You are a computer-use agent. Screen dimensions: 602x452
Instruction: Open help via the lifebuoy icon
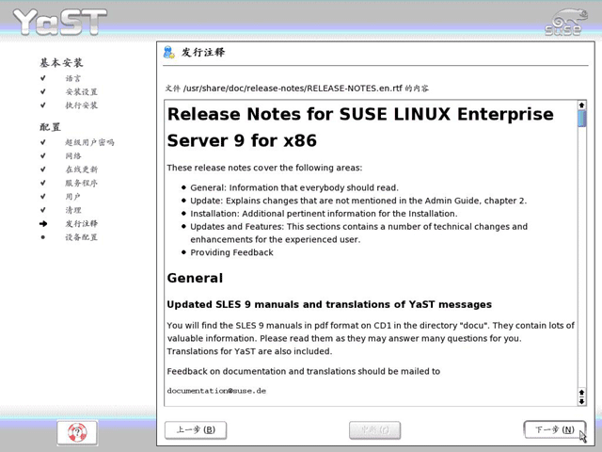click(x=77, y=433)
